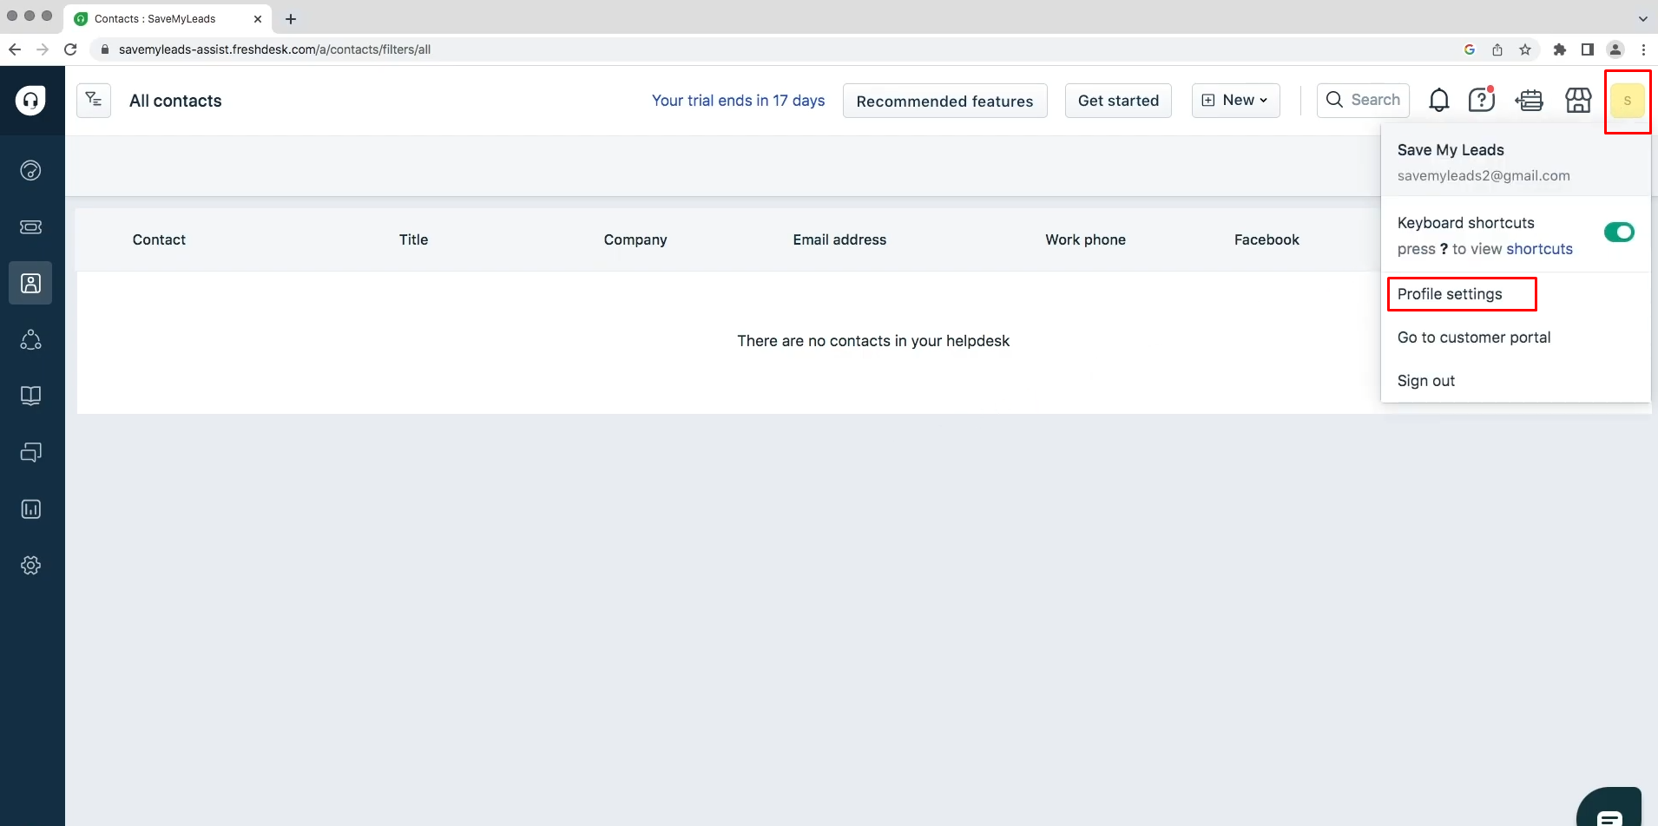Click the Search field
1658x826 pixels.
point(1363,101)
